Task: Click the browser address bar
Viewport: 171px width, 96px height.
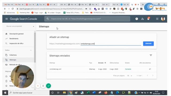Action: (51, 9)
